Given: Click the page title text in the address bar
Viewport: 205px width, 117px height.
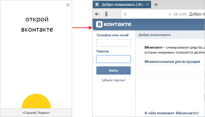Looking at the screenshot, I should pos(197,14).
